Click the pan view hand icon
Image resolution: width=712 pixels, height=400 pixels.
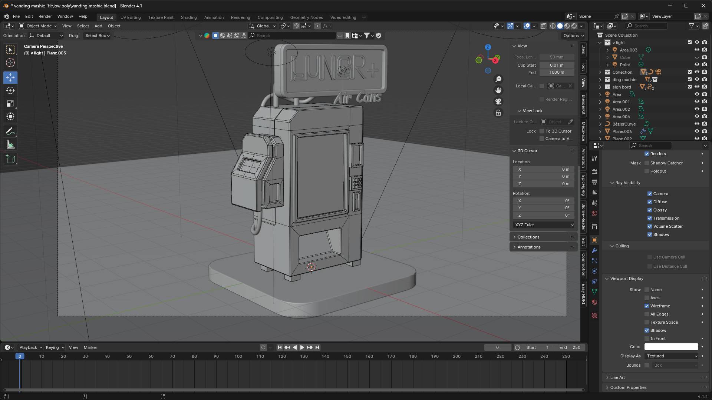(498, 90)
